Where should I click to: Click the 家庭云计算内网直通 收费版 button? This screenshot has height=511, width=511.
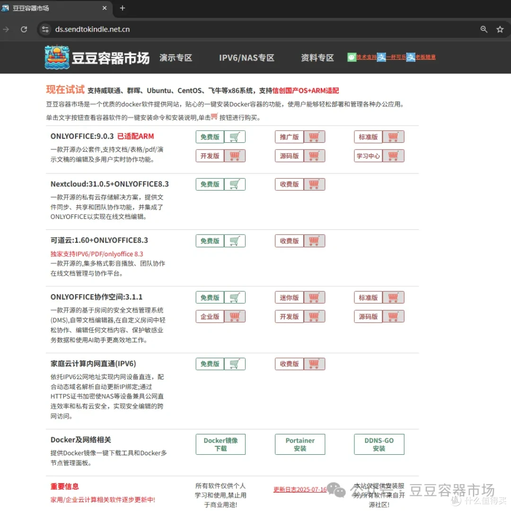[x=289, y=364]
